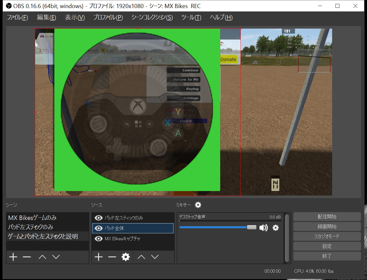Select the MX Bikesキャプチャ source row
367x280 pixels.
[x=133, y=239]
